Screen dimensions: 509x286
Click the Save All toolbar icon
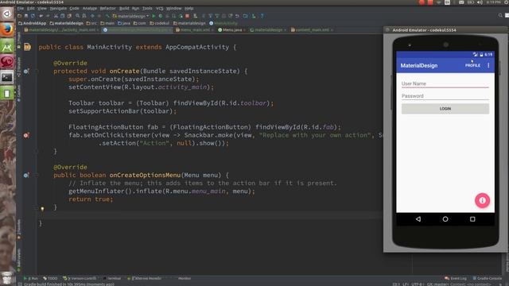pos(26,16)
